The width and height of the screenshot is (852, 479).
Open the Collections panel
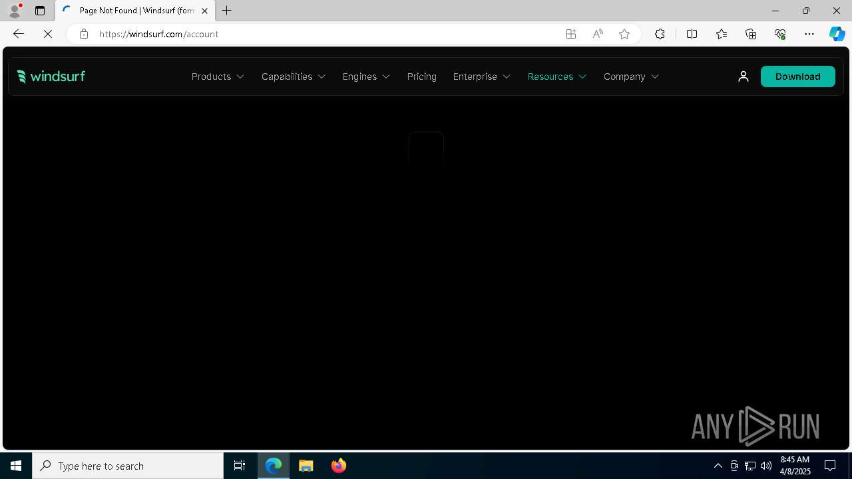click(x=751, y=34)
